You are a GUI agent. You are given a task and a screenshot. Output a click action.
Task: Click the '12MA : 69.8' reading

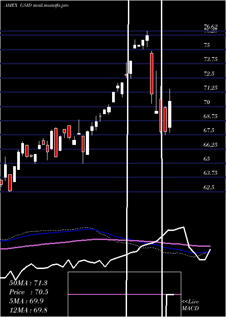click(x=28, y=310)
